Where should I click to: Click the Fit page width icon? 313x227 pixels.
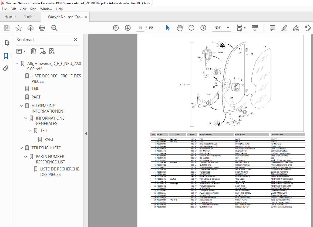[240, 28]
